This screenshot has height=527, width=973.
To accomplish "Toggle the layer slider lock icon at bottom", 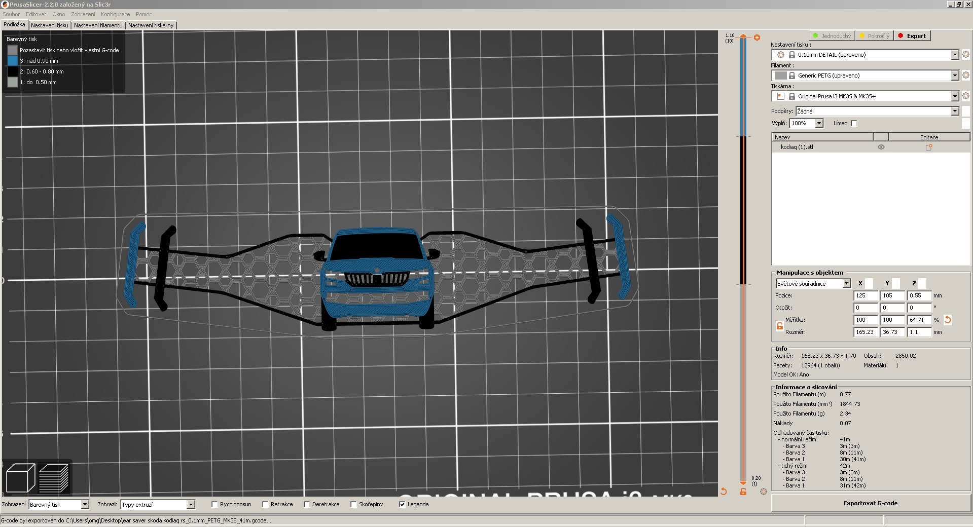I will (x=743, y=492).
